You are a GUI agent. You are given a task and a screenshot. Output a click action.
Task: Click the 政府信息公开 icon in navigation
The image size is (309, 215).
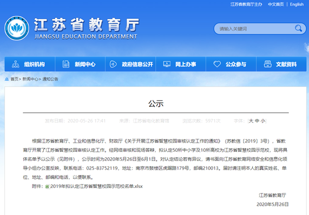[x=113, y=64]
